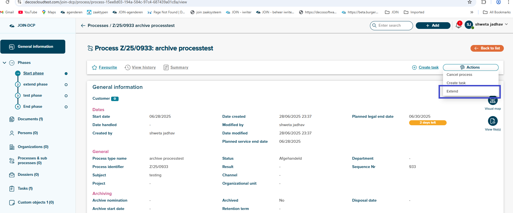Collapse the Phases tree section
Screen dimensions: 513x213
(4, 63)
